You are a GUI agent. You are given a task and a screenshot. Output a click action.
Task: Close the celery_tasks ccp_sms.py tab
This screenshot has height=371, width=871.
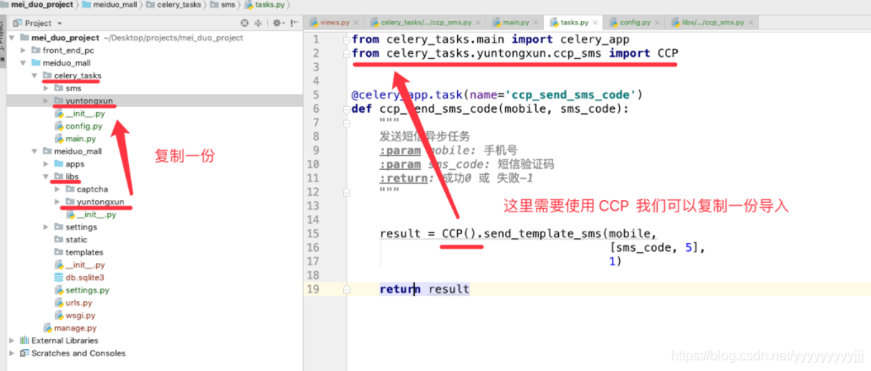[480, 23]
